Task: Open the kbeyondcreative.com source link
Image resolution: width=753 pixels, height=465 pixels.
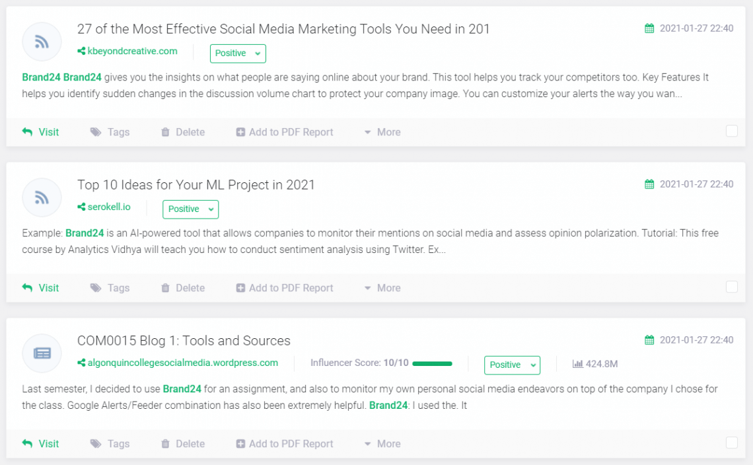Action: pyautogui.click(x=133, y=51)
